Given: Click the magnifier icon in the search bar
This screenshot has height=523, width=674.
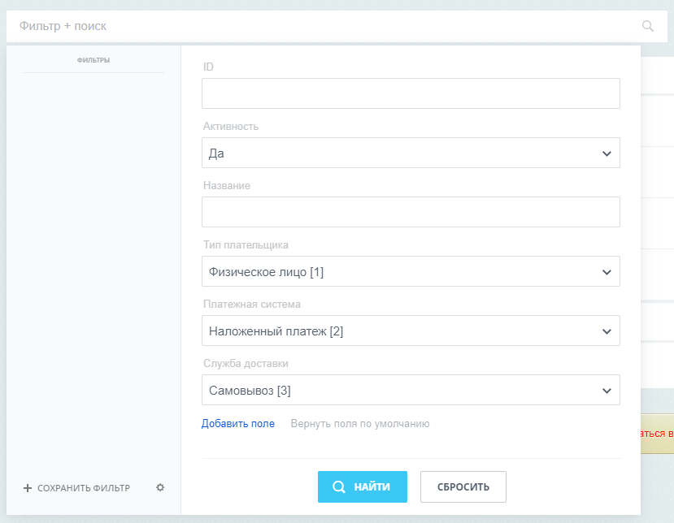Looking at the screenshot, I should 648,26.
